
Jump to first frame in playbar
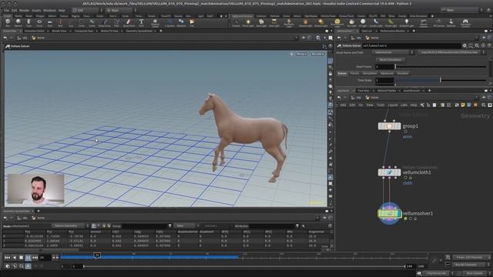point(7,258)
